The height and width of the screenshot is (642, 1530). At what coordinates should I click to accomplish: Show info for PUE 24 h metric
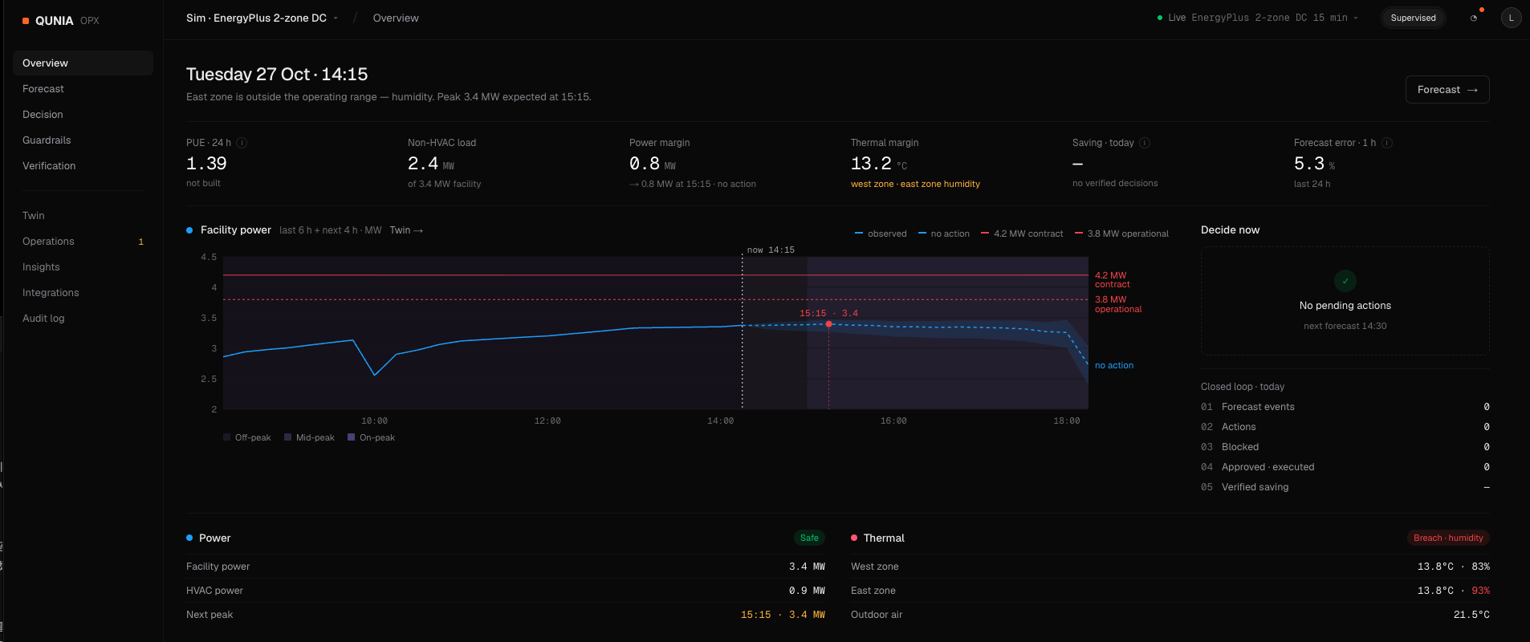click(x=242, y=143)
